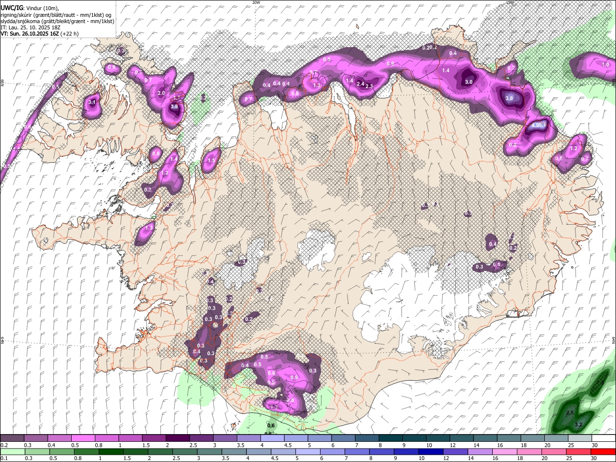Viewport: 616px width, 462px height.
Task: Click the "2.0" snowfall value in the northwest
Action: click(161, 93)
